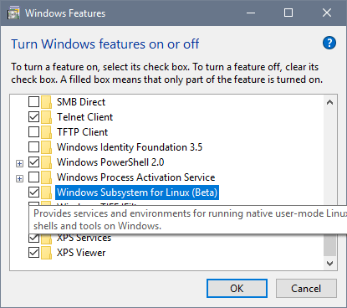Viewport: 347px width, 308px height.
Task: Confirm changes with the OK button
Action: [x=237, y=289]
